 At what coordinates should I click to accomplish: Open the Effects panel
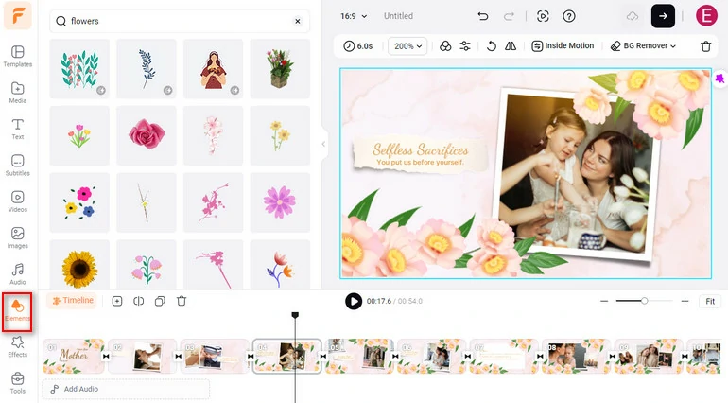[18, 347]
